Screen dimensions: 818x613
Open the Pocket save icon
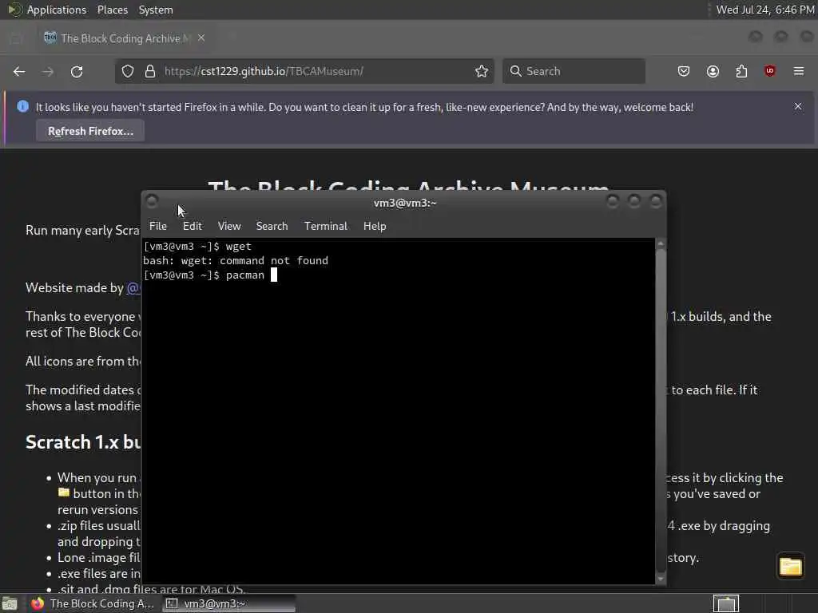684,71
